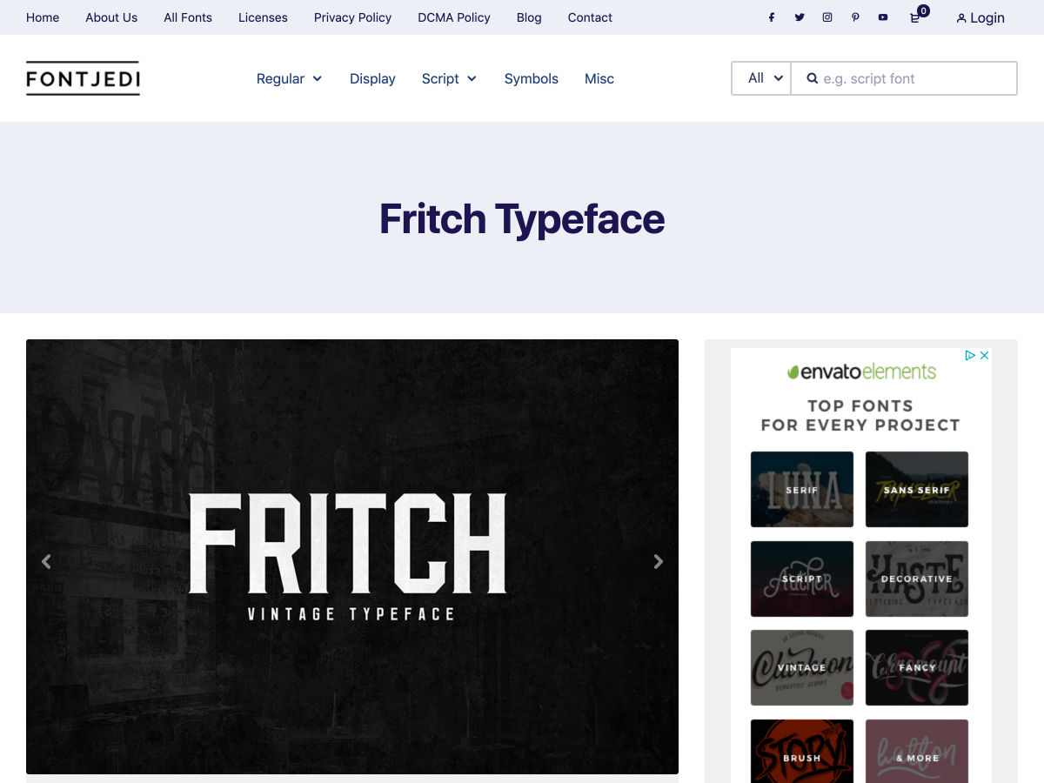Select the Brush font thumbnail
1044x783 pixels.
[802, 751]
